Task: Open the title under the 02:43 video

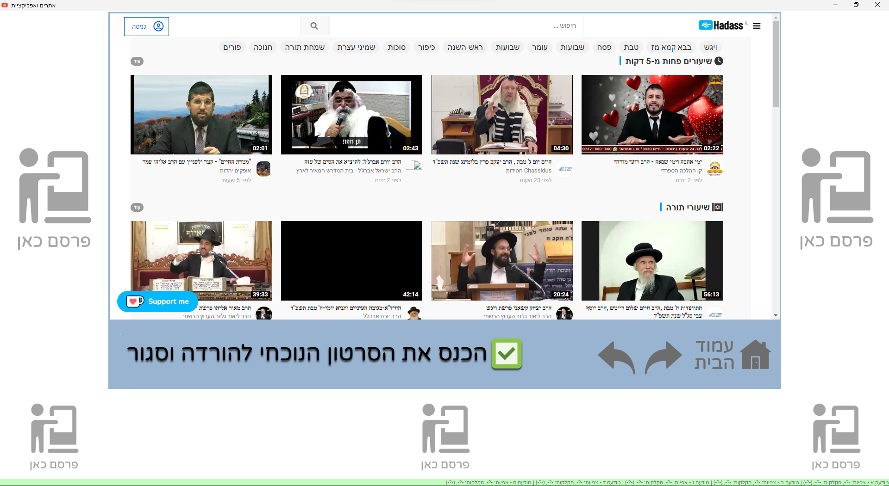Action: coord(353,162)
